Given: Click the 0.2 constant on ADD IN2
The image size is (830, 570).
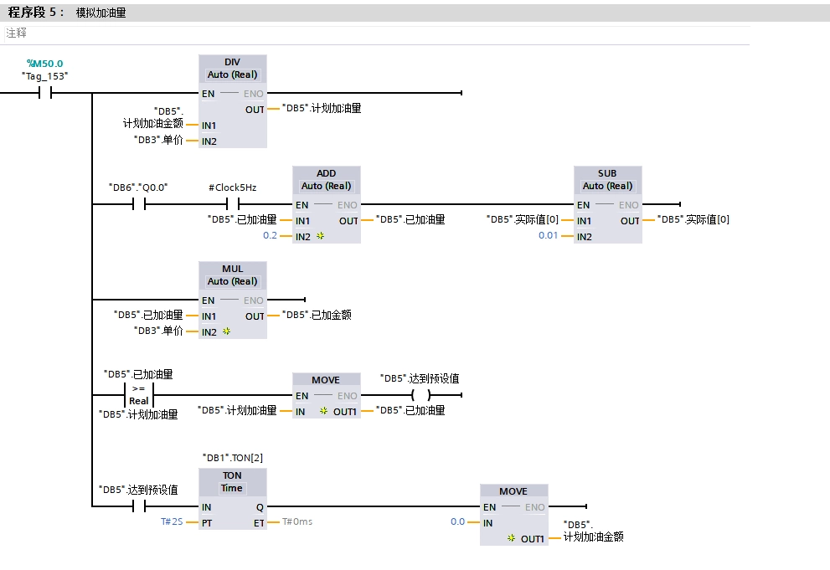Looking at the screenshot, I should point(270,235).
